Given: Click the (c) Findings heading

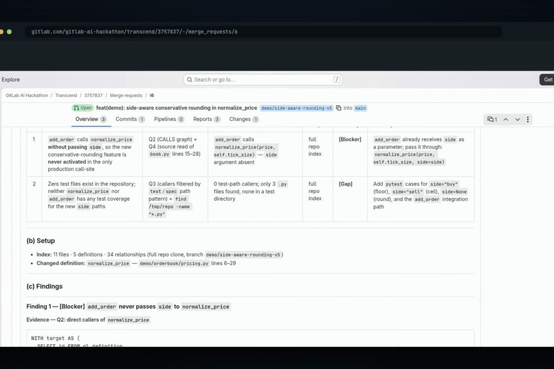Looking at the screenshot, I should (x=45, y=287).
